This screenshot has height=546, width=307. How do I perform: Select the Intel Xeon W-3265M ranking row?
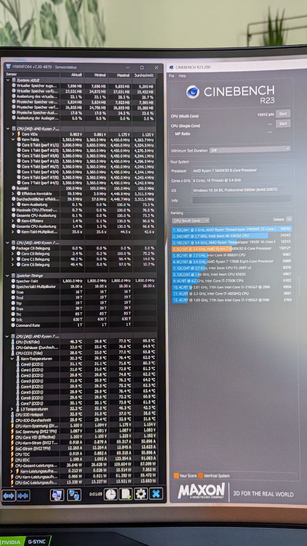point(232,235)
